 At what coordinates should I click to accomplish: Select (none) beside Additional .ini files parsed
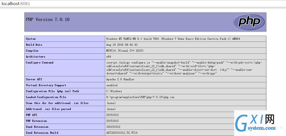[111, 109]
